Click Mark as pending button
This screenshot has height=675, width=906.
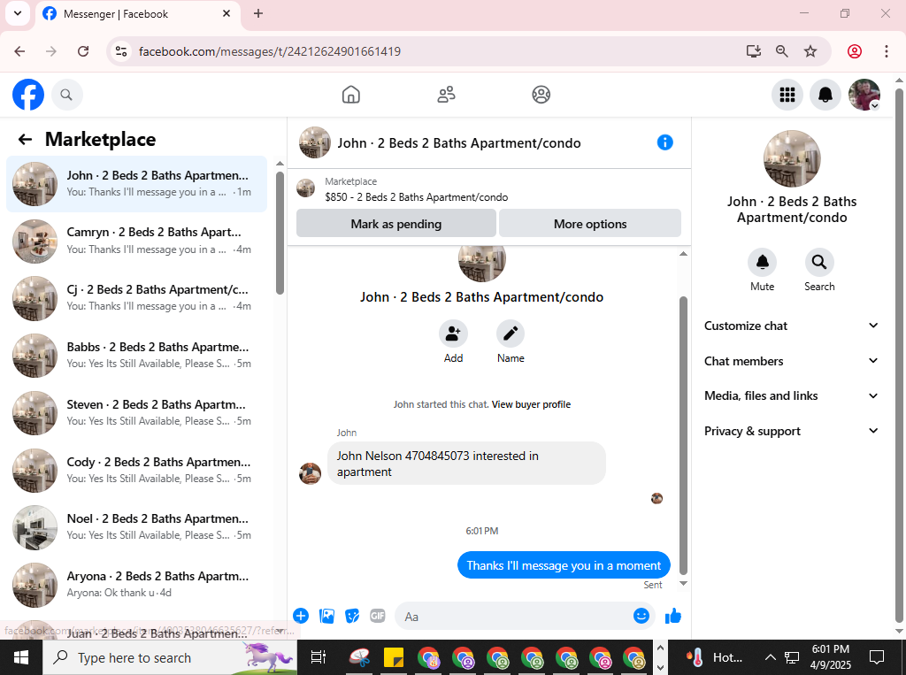pos(395,224)
